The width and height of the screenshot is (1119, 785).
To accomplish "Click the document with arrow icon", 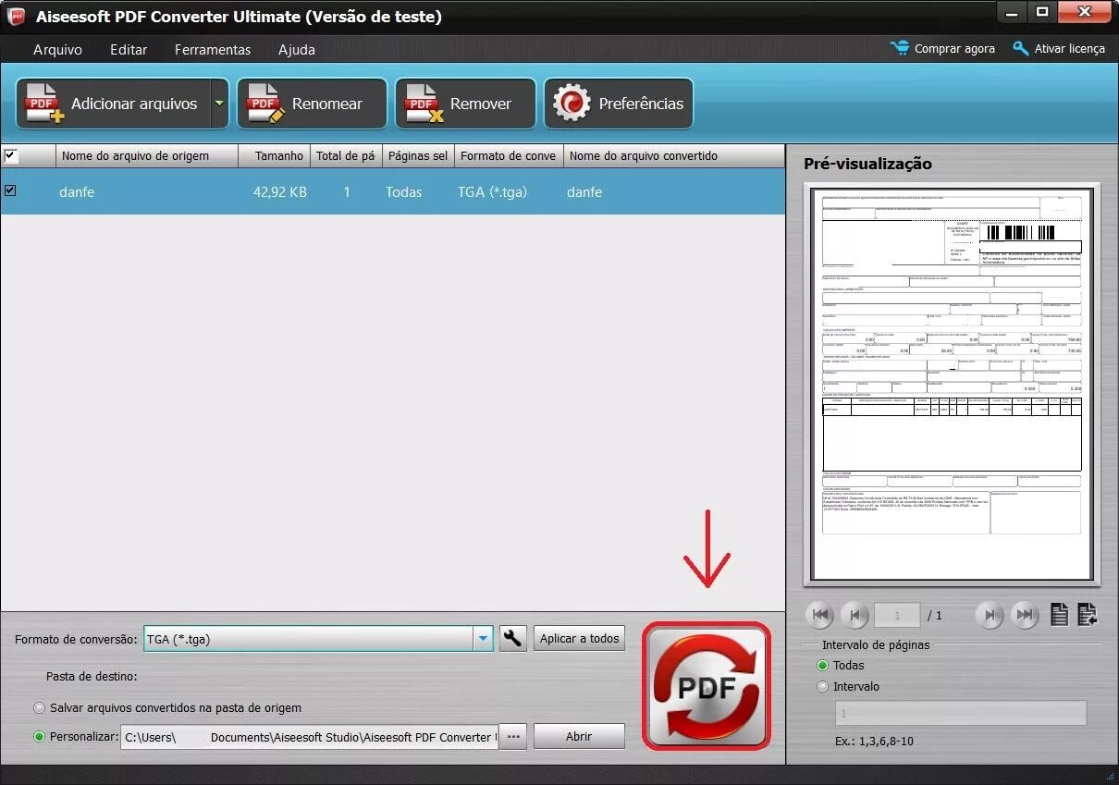I will coord(1088,615).
